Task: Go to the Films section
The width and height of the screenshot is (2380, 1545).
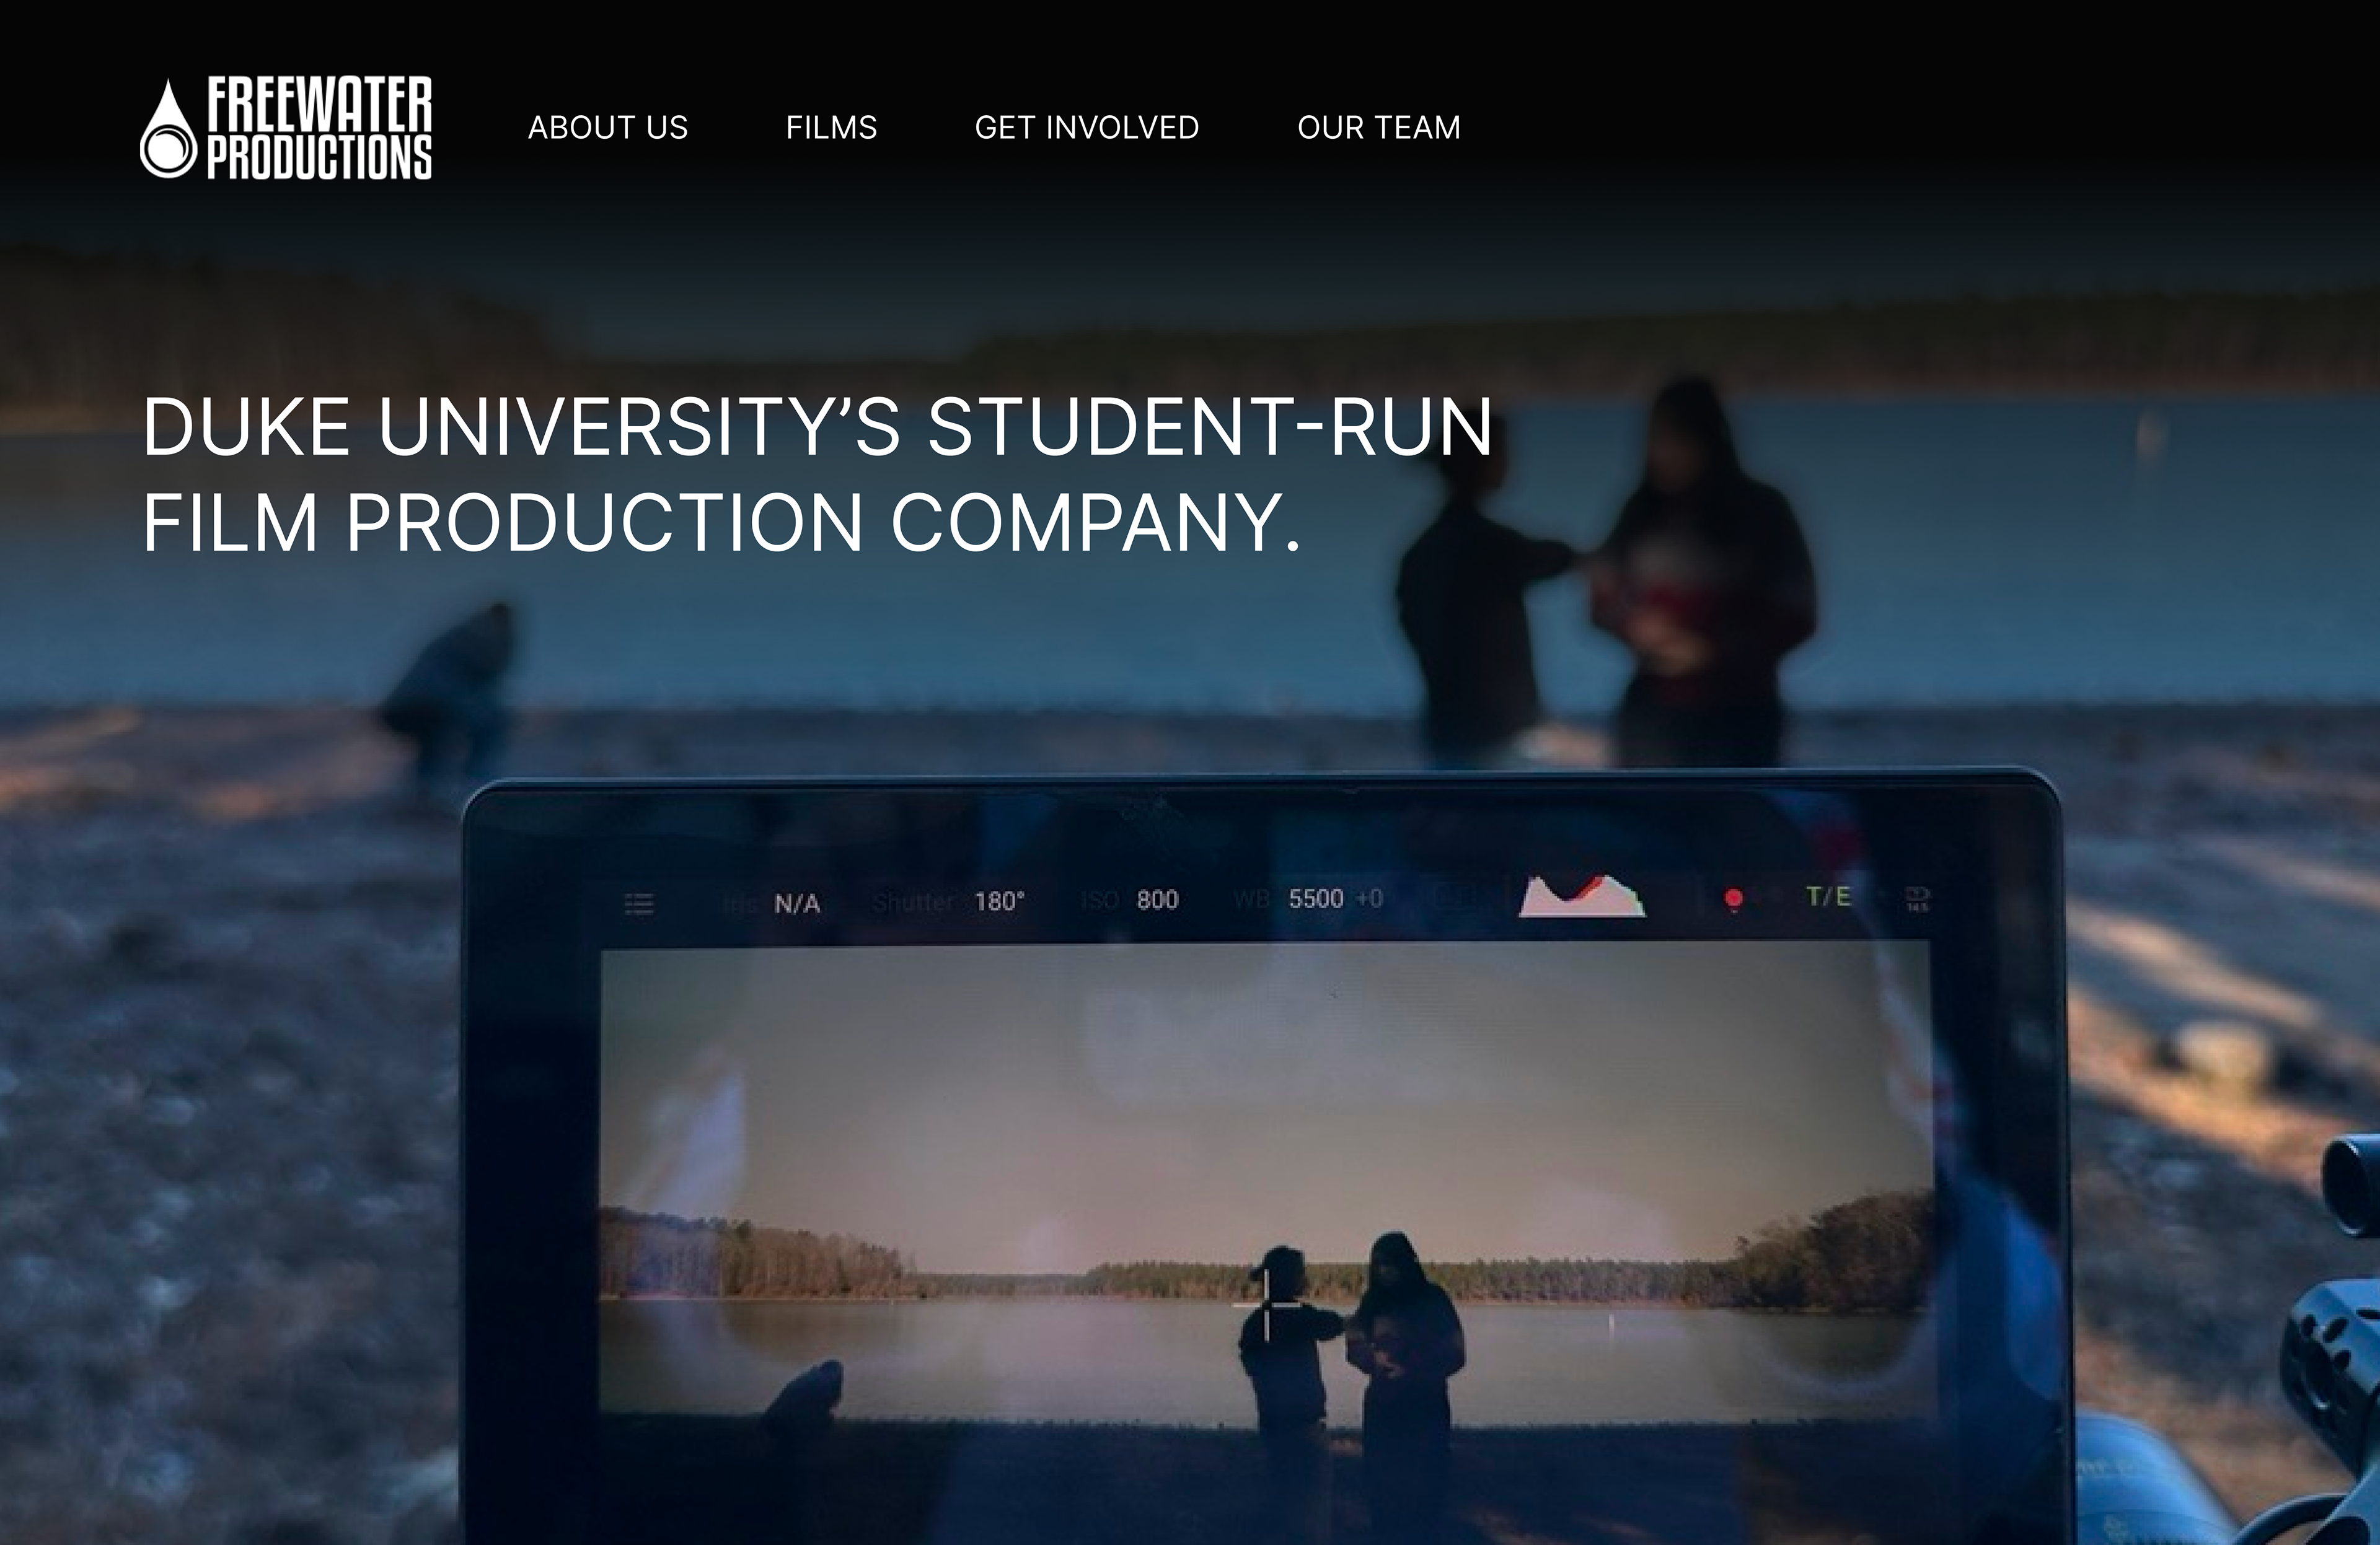Action: (831, 128)
